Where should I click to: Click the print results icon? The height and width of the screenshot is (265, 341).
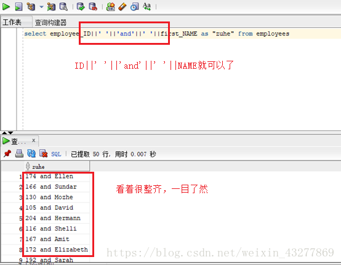[19, 153]
